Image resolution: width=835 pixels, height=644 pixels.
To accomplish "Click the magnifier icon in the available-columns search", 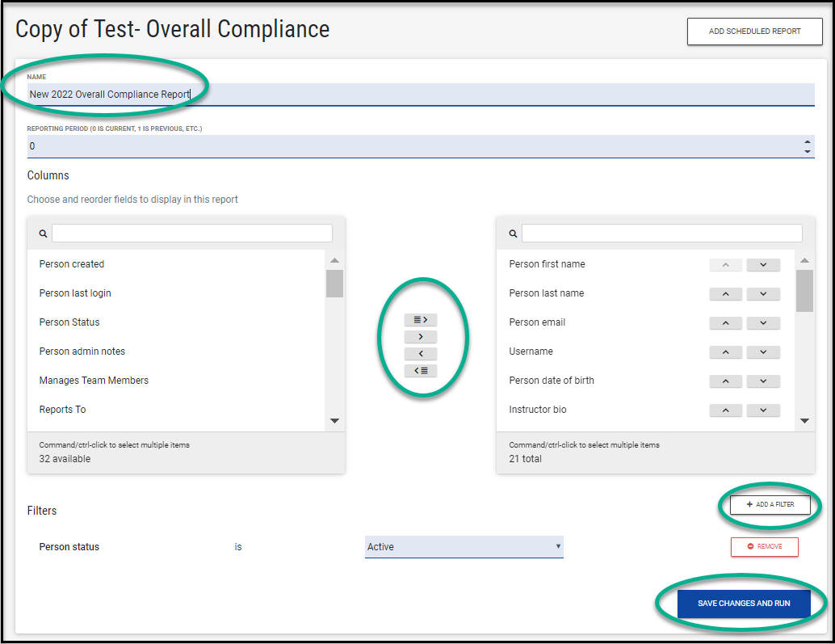I will [43, 233].
